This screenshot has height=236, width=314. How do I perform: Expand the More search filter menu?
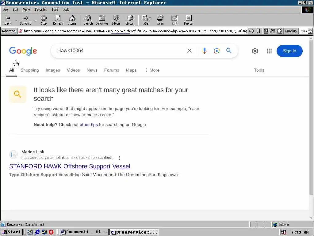click(x=152, y=70)
